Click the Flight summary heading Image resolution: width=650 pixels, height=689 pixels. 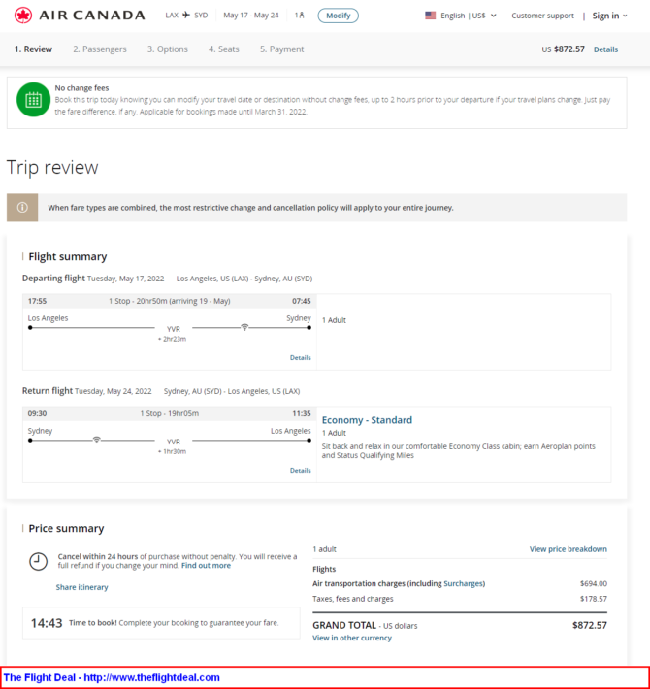click(68, 256)
